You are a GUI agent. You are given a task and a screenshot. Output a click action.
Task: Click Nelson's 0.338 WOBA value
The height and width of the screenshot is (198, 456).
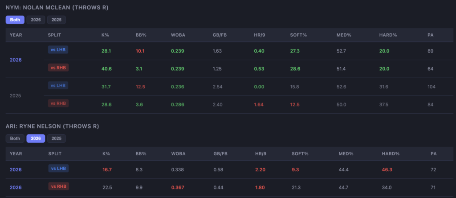(177, 169)
